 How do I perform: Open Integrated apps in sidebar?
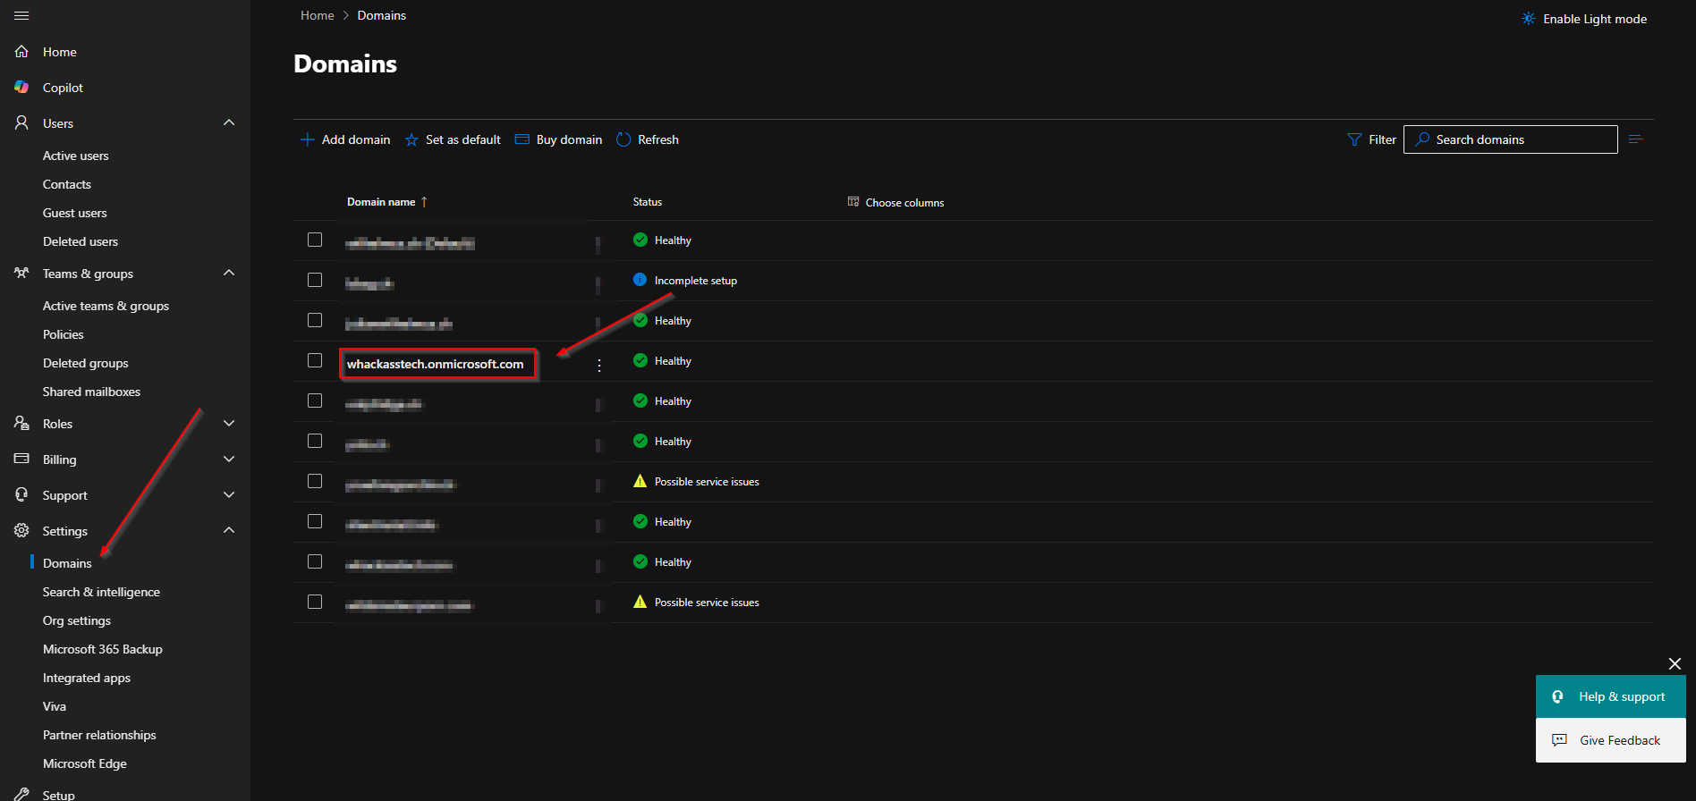[87, 678]
